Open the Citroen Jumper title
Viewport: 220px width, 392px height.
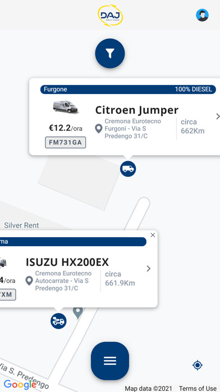(137, 110)
